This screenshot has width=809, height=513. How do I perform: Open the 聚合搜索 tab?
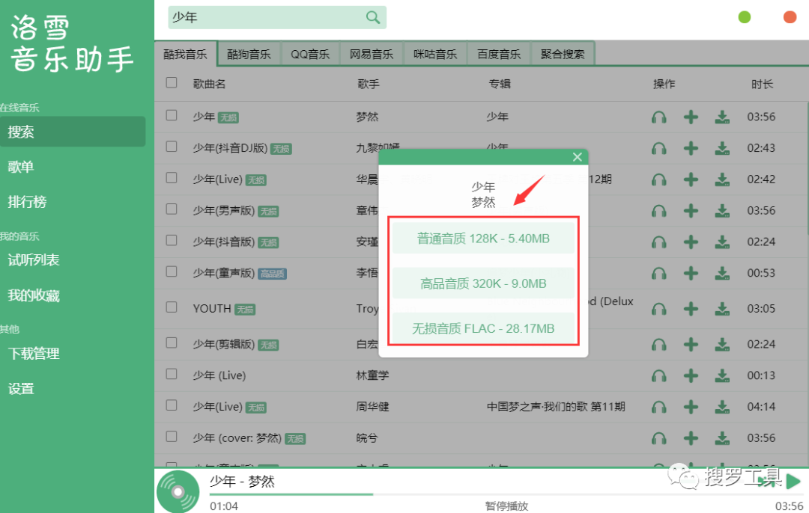tap(563, 54)
